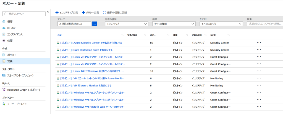Image resolution: width=283 pixels, height=114 pixels.
Task: Open Windows VM 内の監査 Web サーバー link
Action: point(93,107)
